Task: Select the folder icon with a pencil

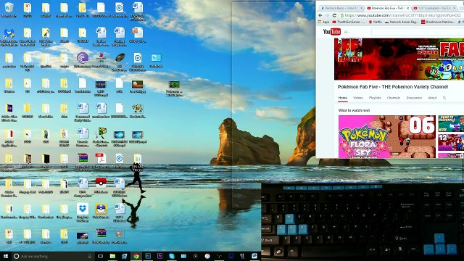Action: pyautogui.click(x=46, y=36)
